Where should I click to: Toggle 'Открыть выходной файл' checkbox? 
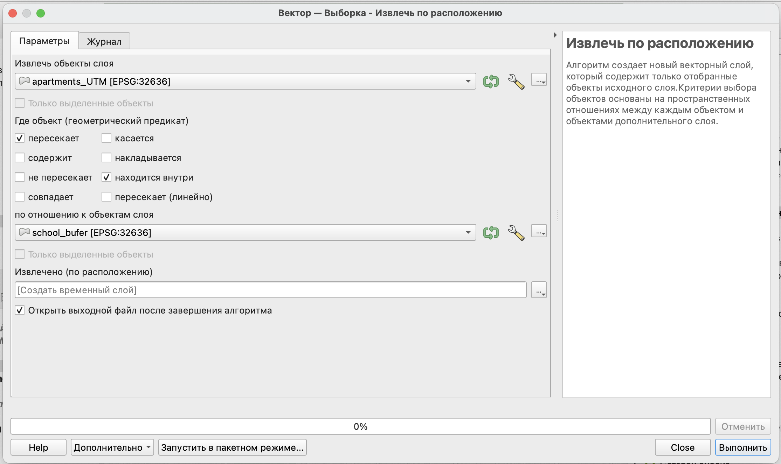pos(20,310)
